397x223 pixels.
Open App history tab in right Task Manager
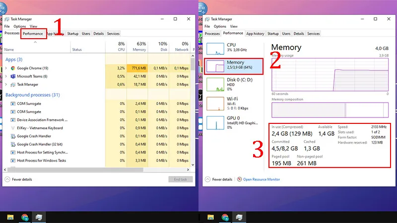click(255, 34)
